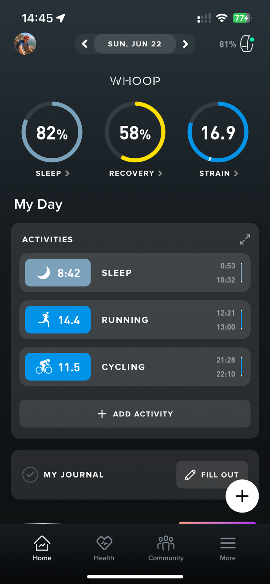
Task: Toggle the My Journal checkmark circle
Action: [x=30, y=474]
